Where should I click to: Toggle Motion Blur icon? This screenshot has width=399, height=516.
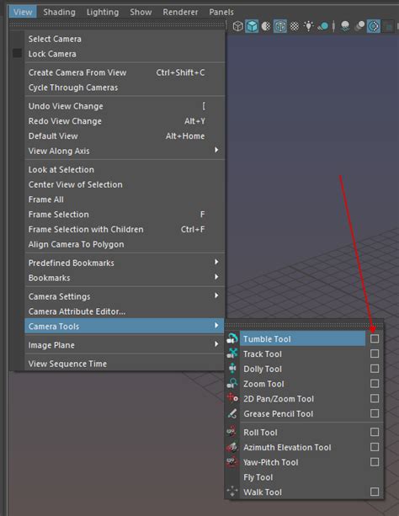[x=359, y=26]
